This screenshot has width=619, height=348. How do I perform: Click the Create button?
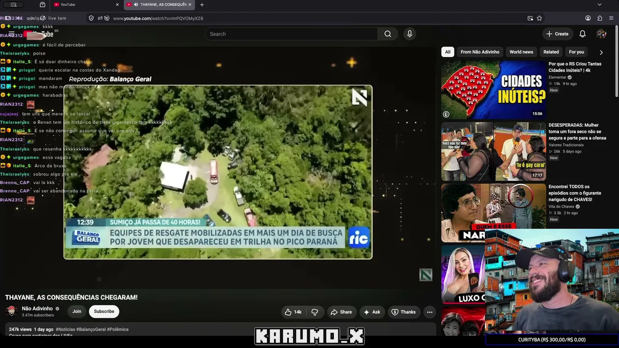[557, 34]
